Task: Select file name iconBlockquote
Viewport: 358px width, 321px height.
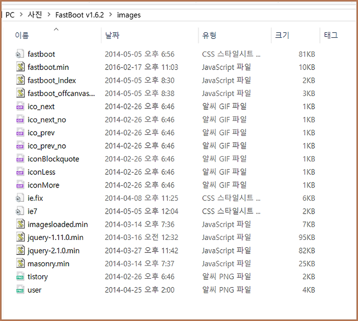Action: click(x=53, y=159)
